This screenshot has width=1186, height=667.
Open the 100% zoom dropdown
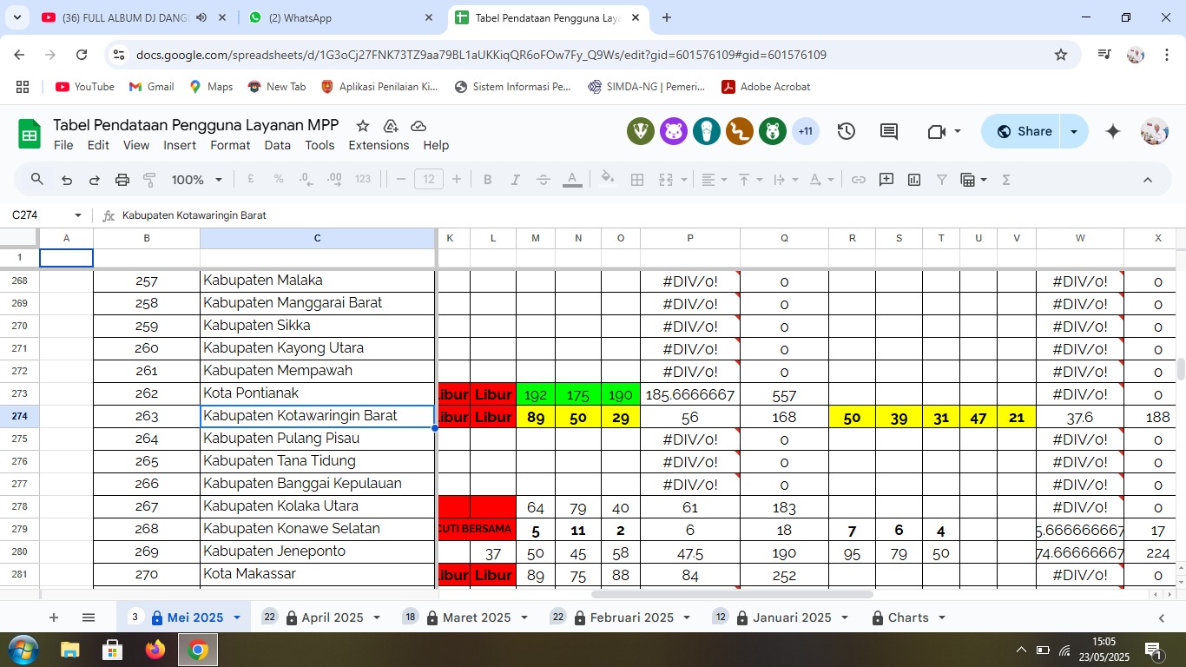click(x=197, y=180)
